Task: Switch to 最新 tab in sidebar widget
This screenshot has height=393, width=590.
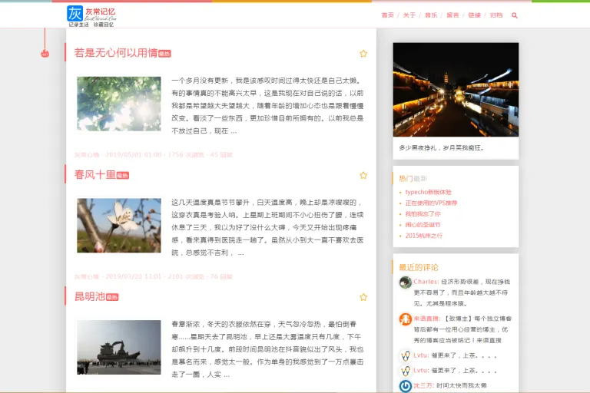Action: click(x=420, y=178)
